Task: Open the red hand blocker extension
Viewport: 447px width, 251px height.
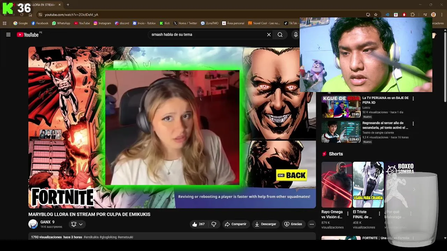Action: coord(404,15)
